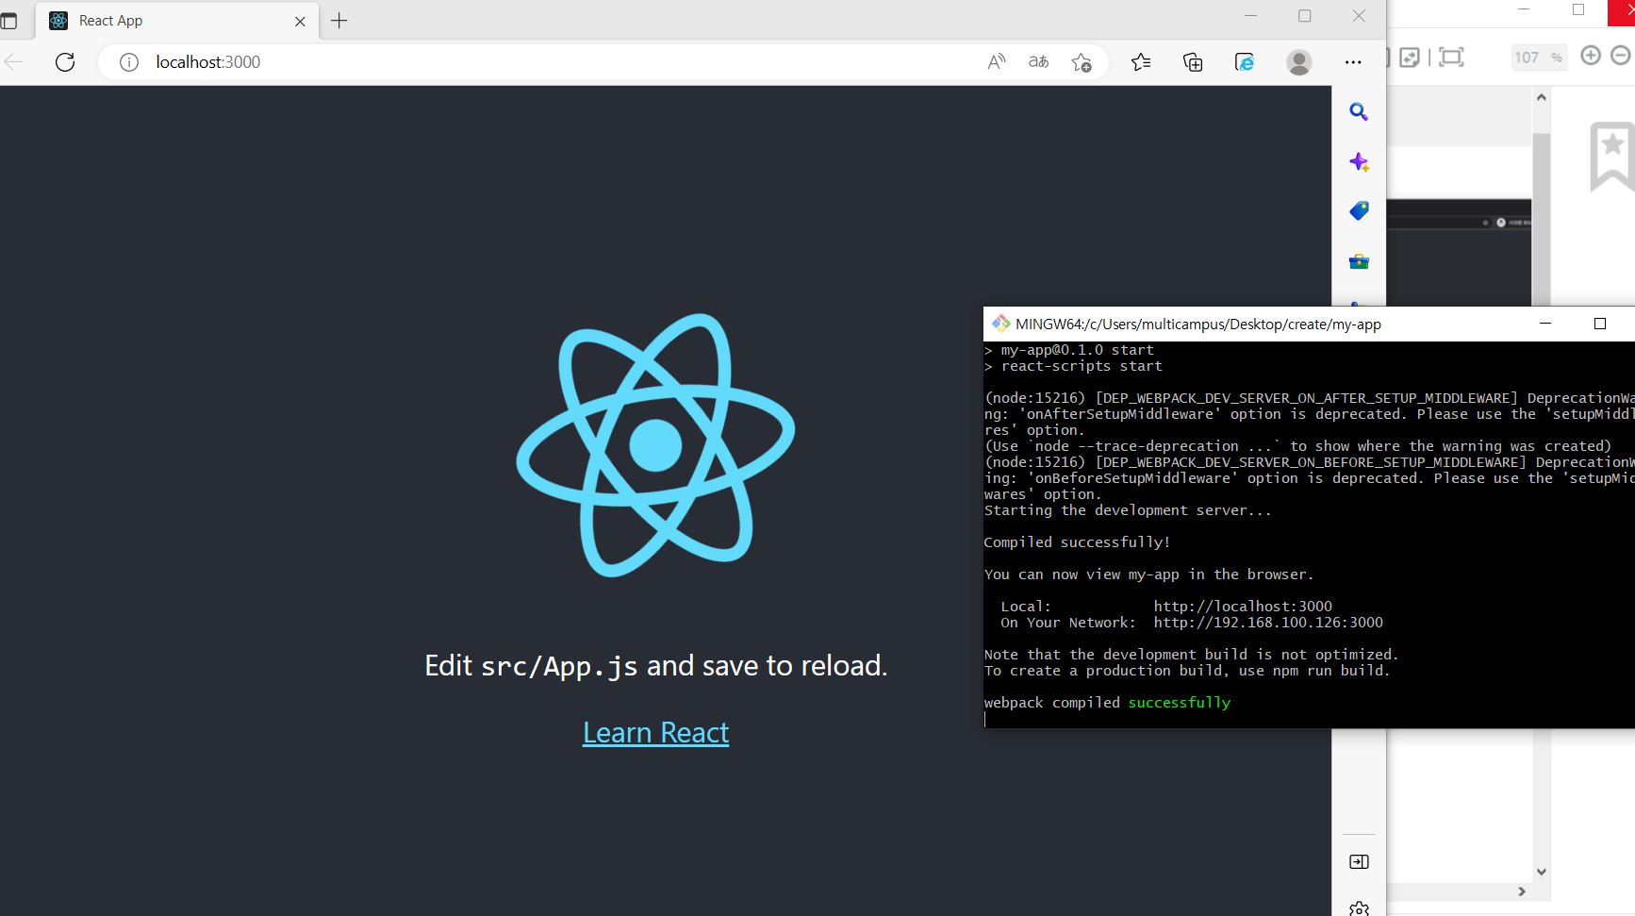Click the 107 % zoom field in viewer
The width and height of the screenshot is (1635, 916).
1538,58
